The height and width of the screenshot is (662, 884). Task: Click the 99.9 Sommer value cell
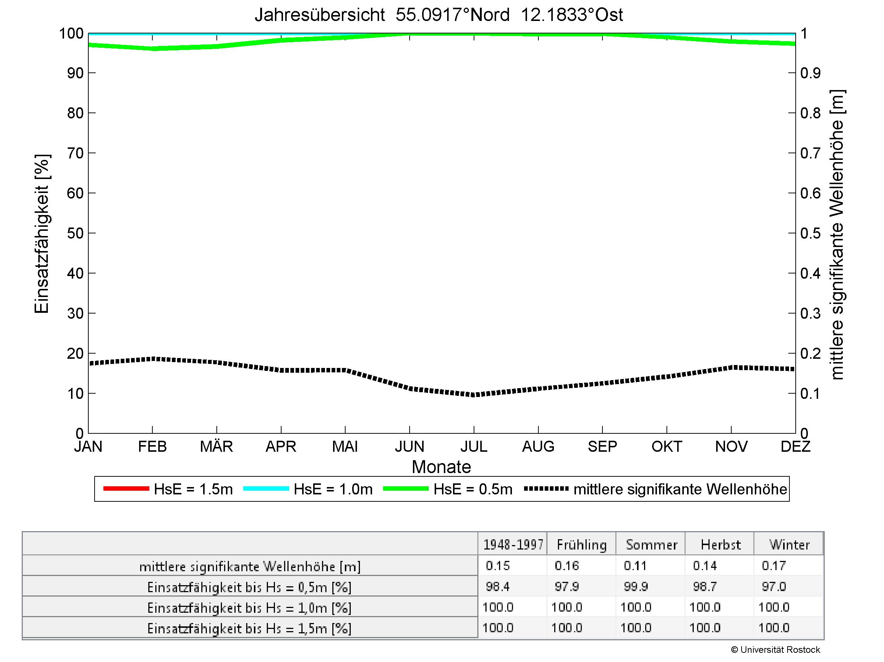click(x=636, y=587)
